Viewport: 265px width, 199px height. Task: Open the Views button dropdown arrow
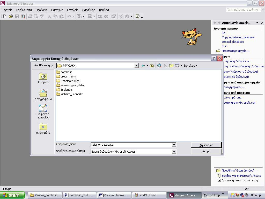181,66
